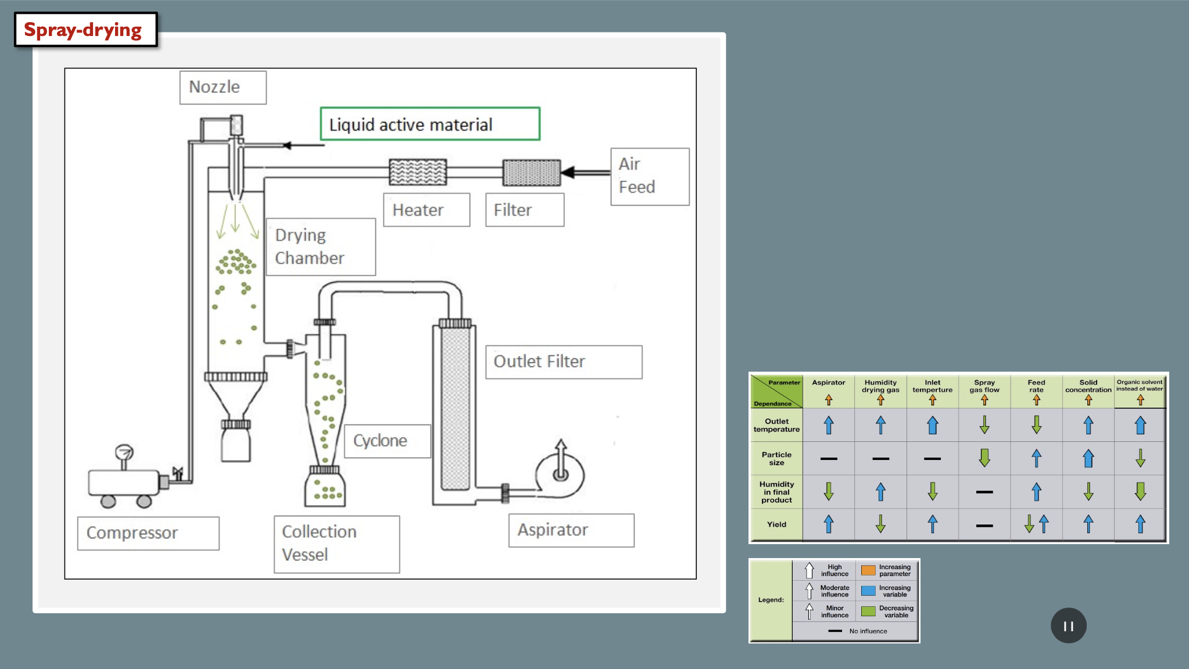
Task: Click the Drying Chamber label
Action: [321, 247]
